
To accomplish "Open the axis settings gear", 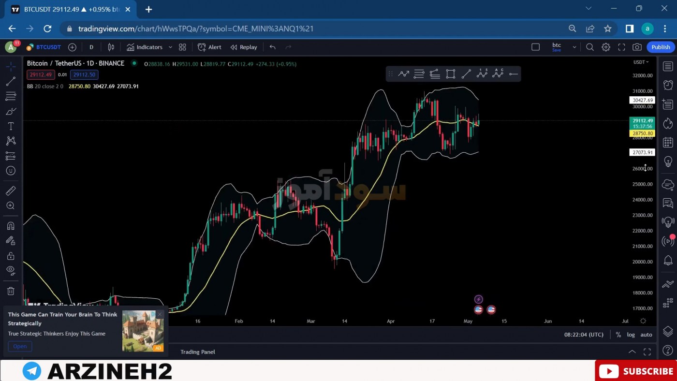I will click(x=643, y=321).
